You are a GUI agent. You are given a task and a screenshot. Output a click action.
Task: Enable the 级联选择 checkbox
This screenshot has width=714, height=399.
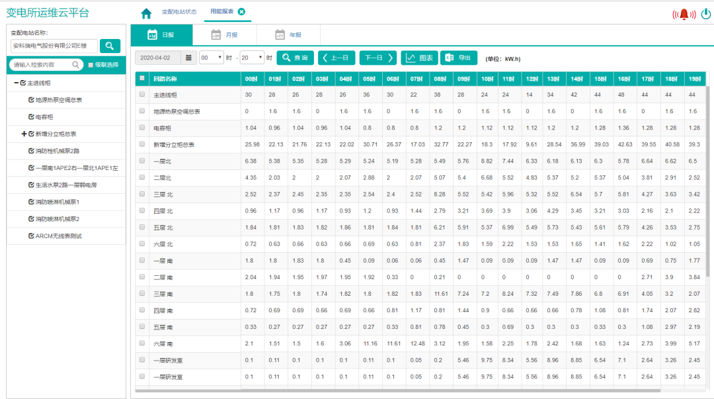pyautogui.click(x=92, y=65)
